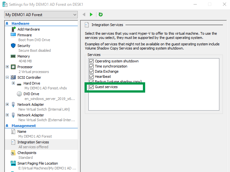Click the green refresh icon in toolbar

click(101, 14)
